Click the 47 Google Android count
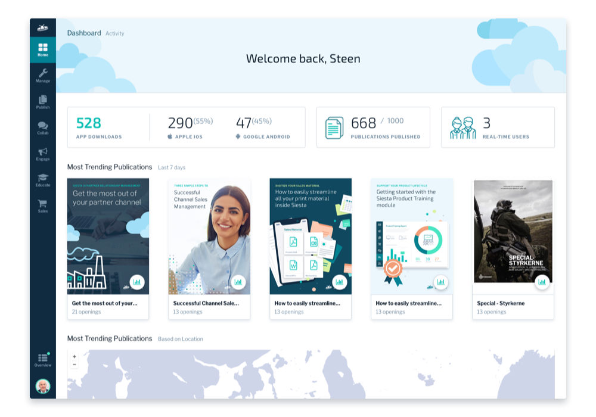 244,123
